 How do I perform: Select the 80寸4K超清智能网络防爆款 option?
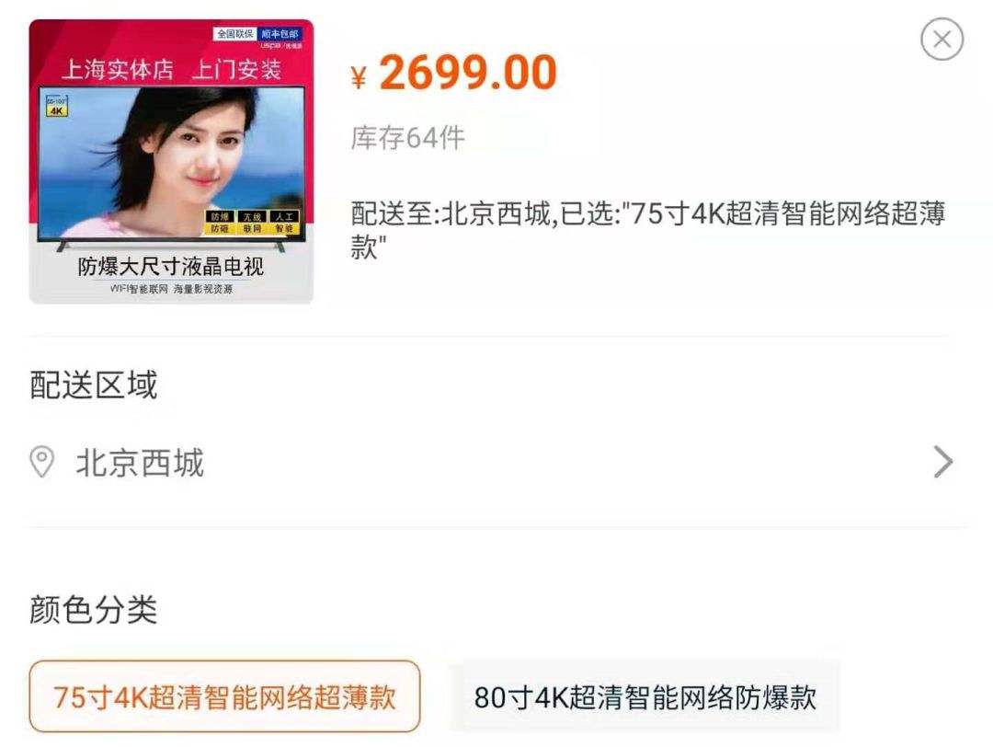[x=645, y=697]
